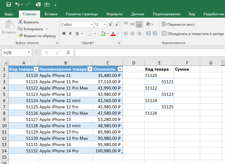Select column E cell containing 51123

(159, 94)
